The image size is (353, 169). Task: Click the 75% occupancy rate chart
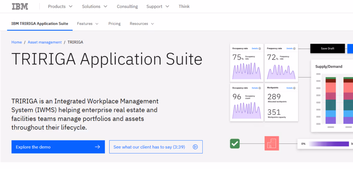point(247,71)
